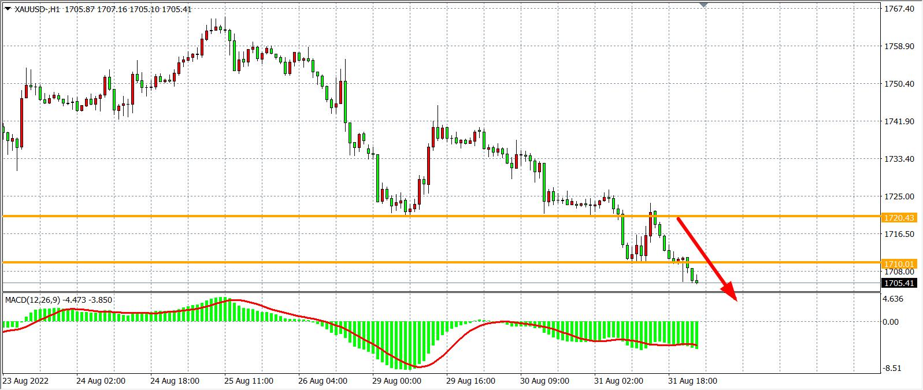Click the -8.51 value on MACD scale
Image resolution: width=923 pixels, height=390 pixels.
coord(891,368)
